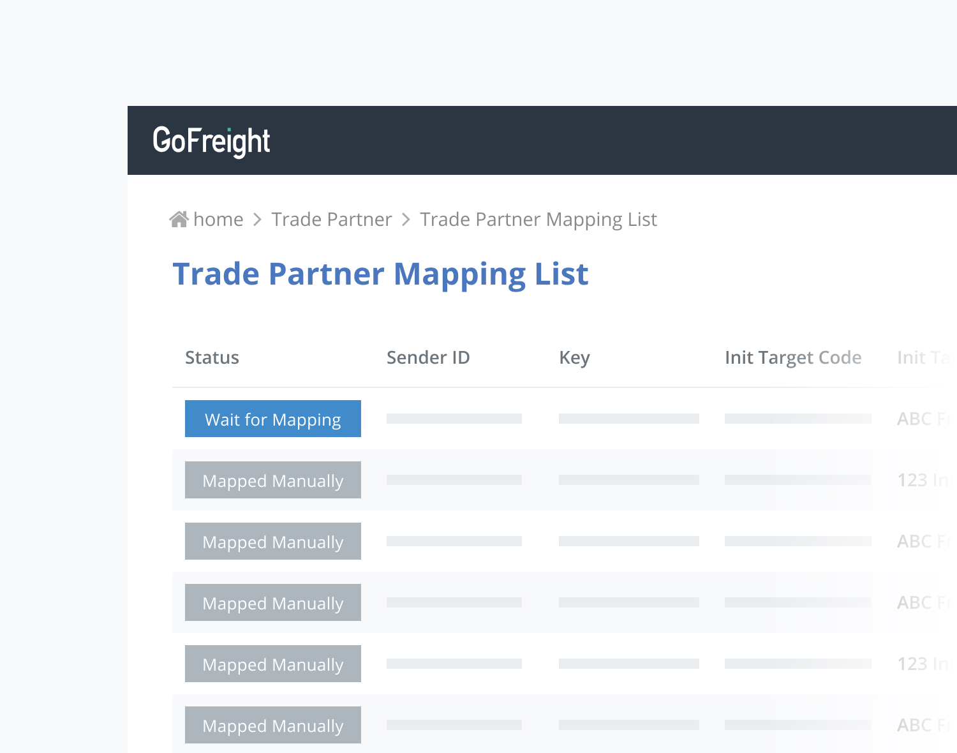Click the fourth Mapped Manually status button
957x753 pixels.
point(273,664)
